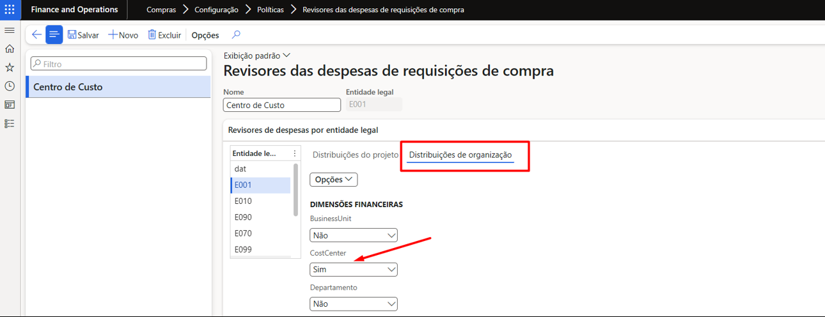Click the search magnifier in toolbar
The height and width of the screenshot is (317, 825).
(236, 35)
